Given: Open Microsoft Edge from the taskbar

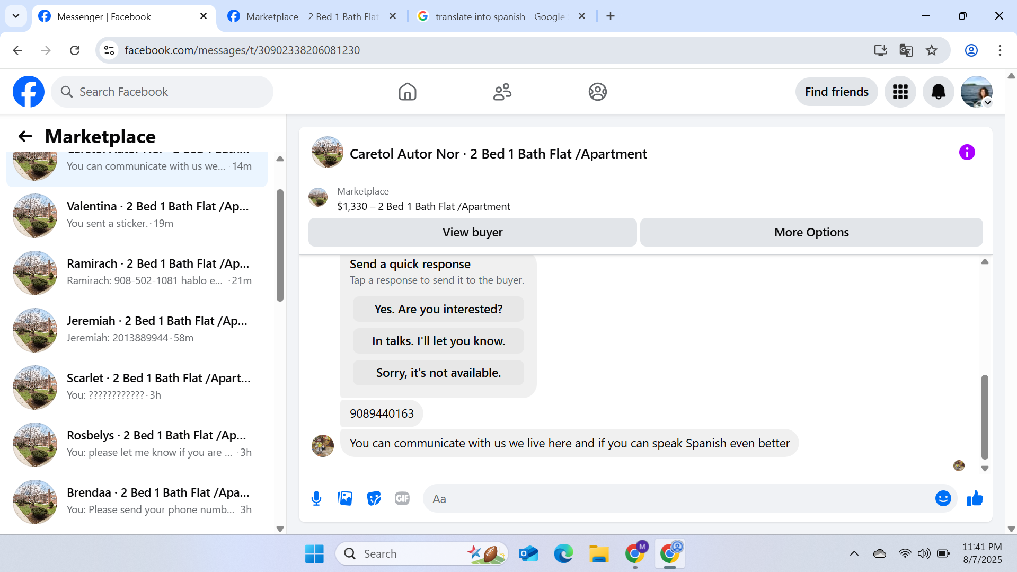Looking at the screenshot, I should click(563, 553).
